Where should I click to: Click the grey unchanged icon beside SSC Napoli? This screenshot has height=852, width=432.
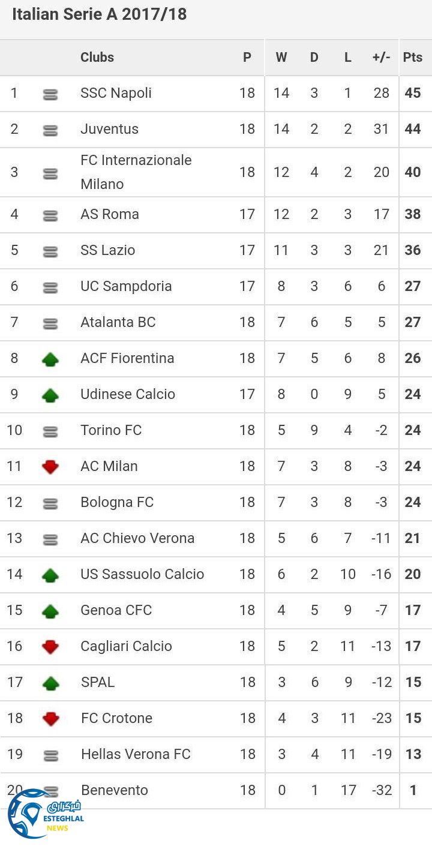click(x=50, y=94)
